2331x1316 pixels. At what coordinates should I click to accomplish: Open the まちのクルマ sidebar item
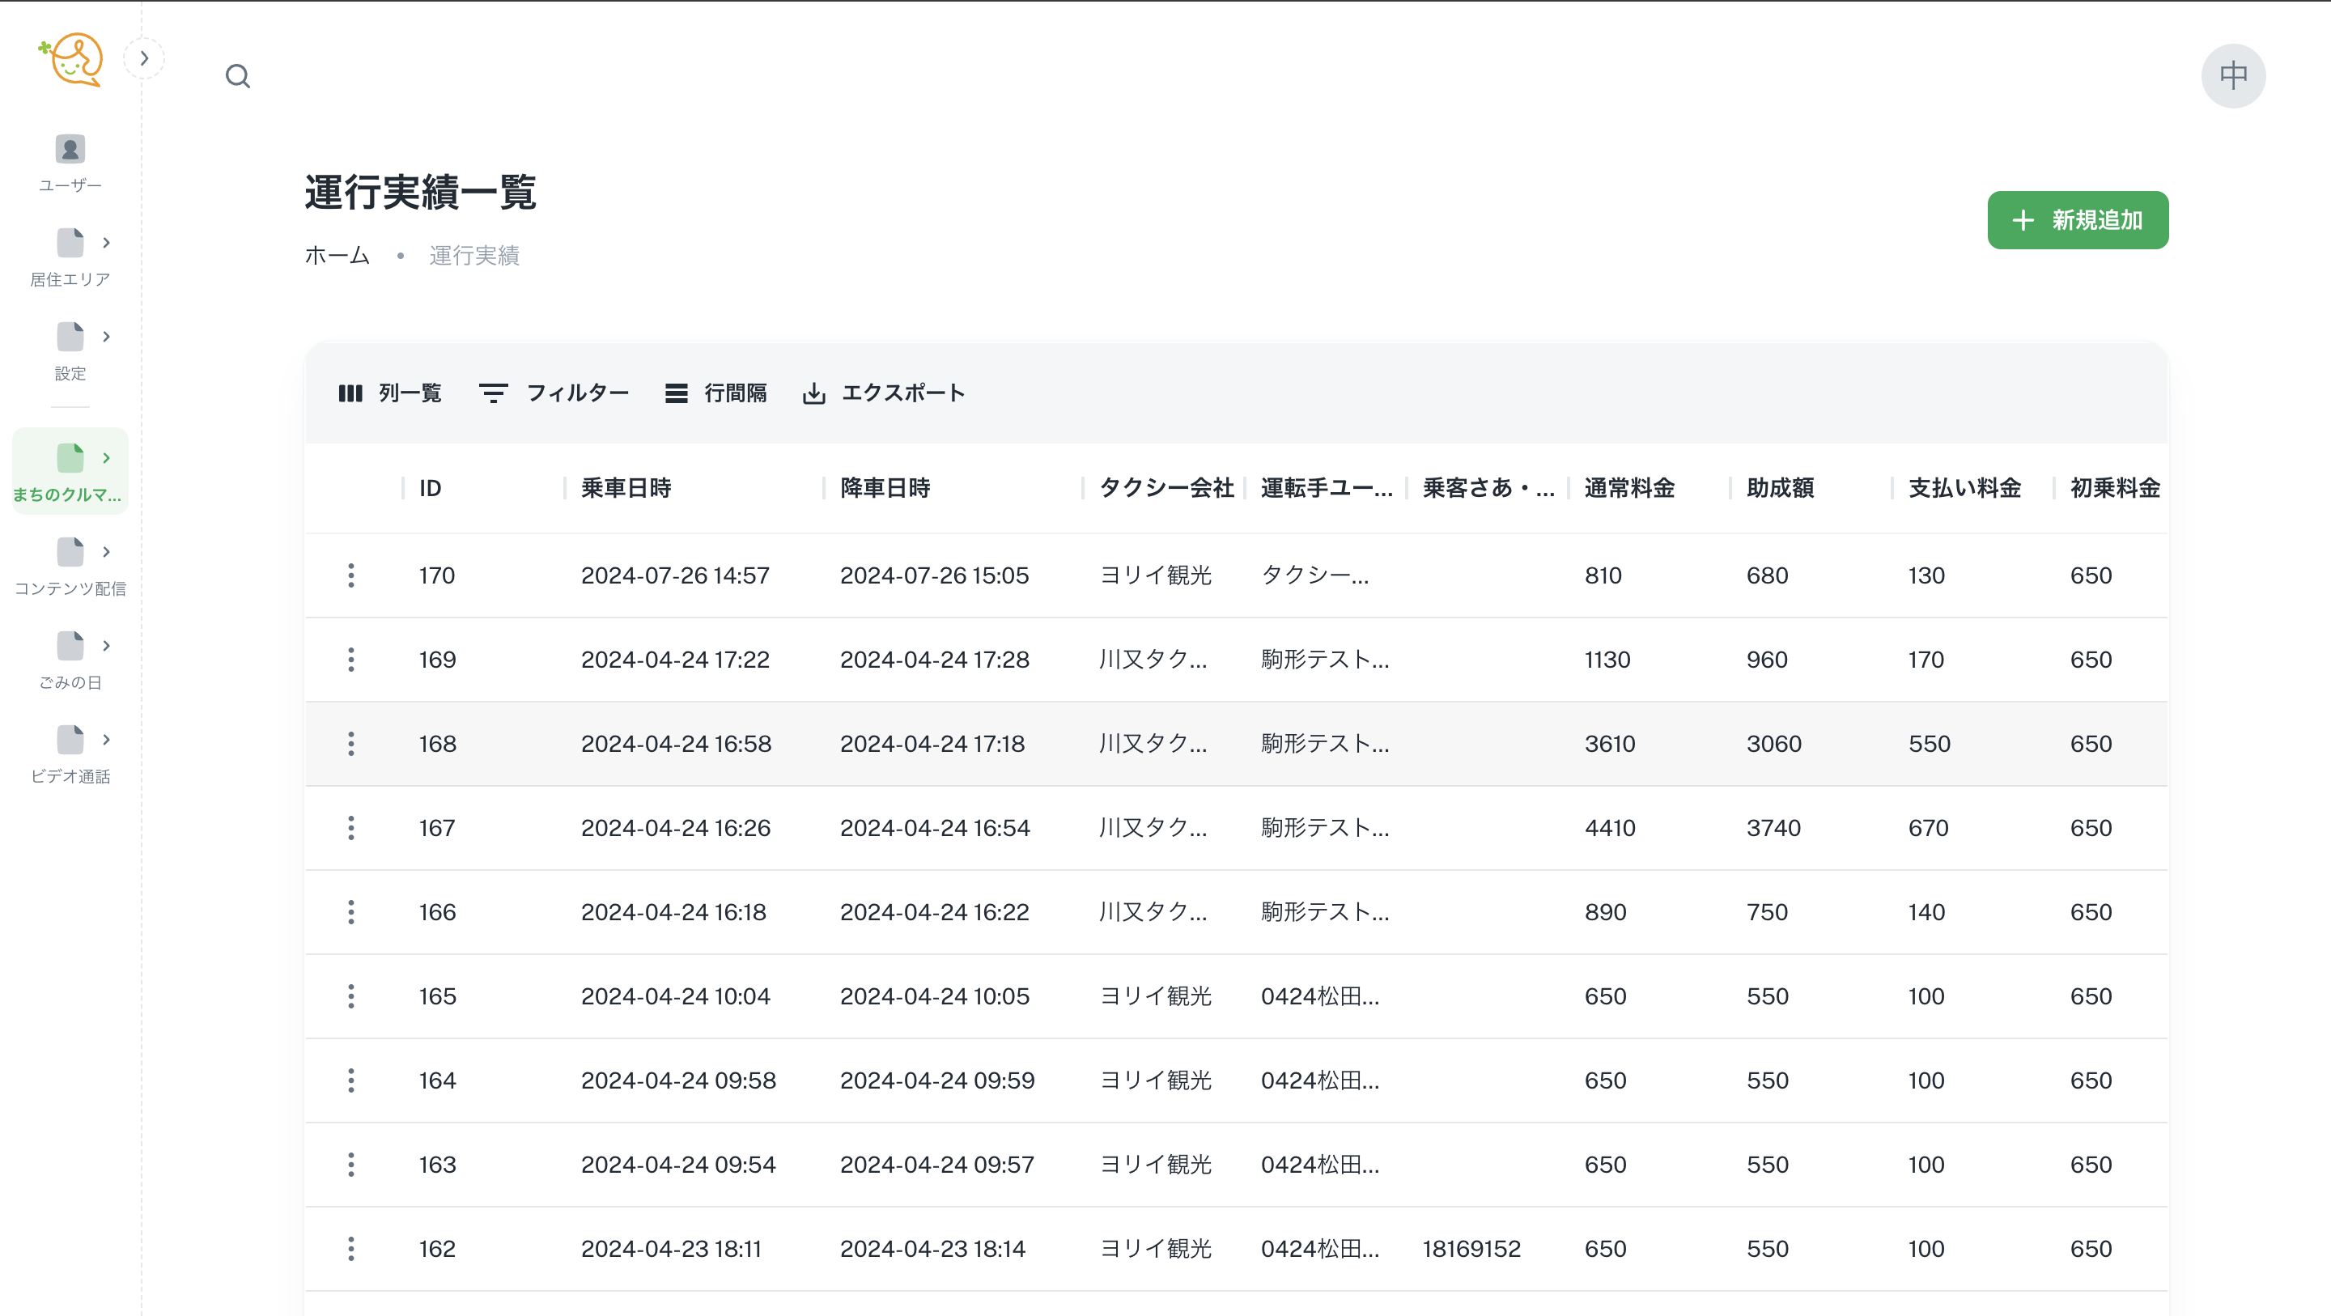[x=70, y=472]
